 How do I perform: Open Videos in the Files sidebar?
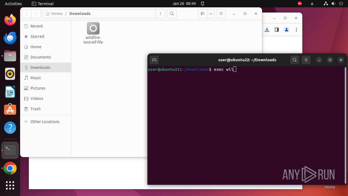(x=46, y=99)
